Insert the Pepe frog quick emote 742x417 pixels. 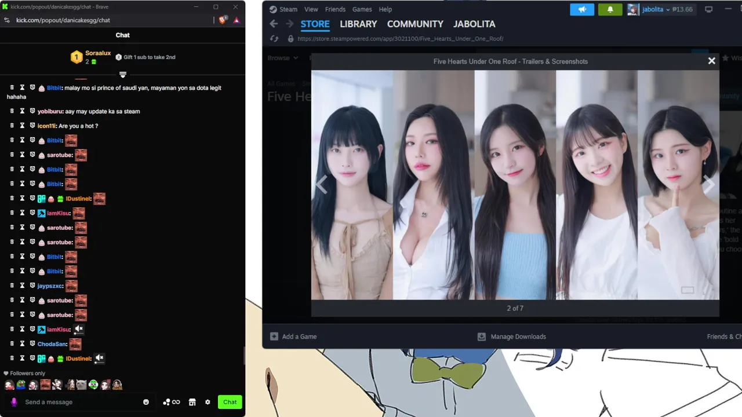21,385
